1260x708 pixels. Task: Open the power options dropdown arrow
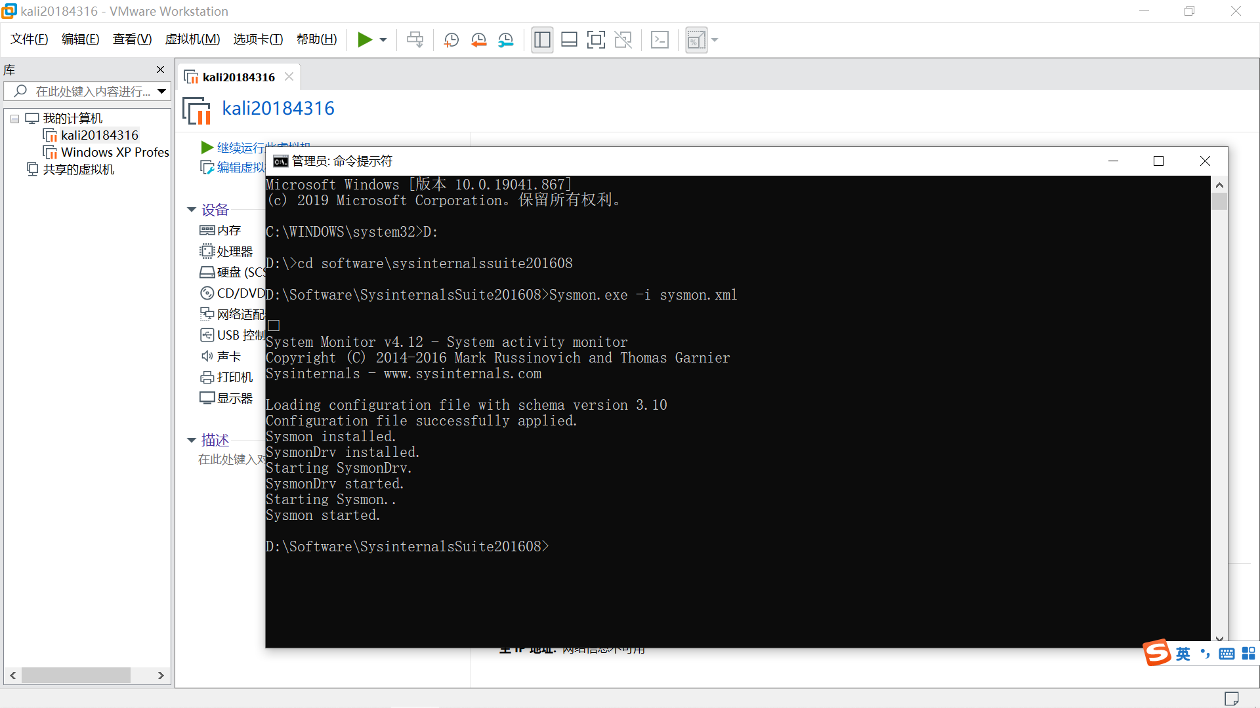[383, 40]
